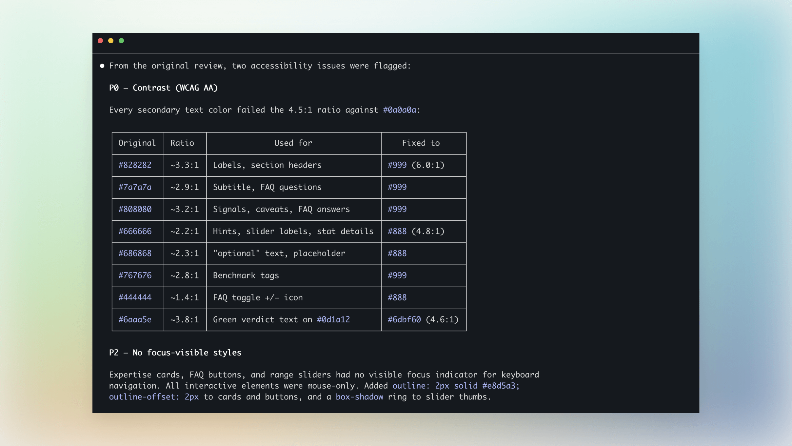Click the #7a7a7a color code
Screen dimensions: 792x446
[135, 187]
